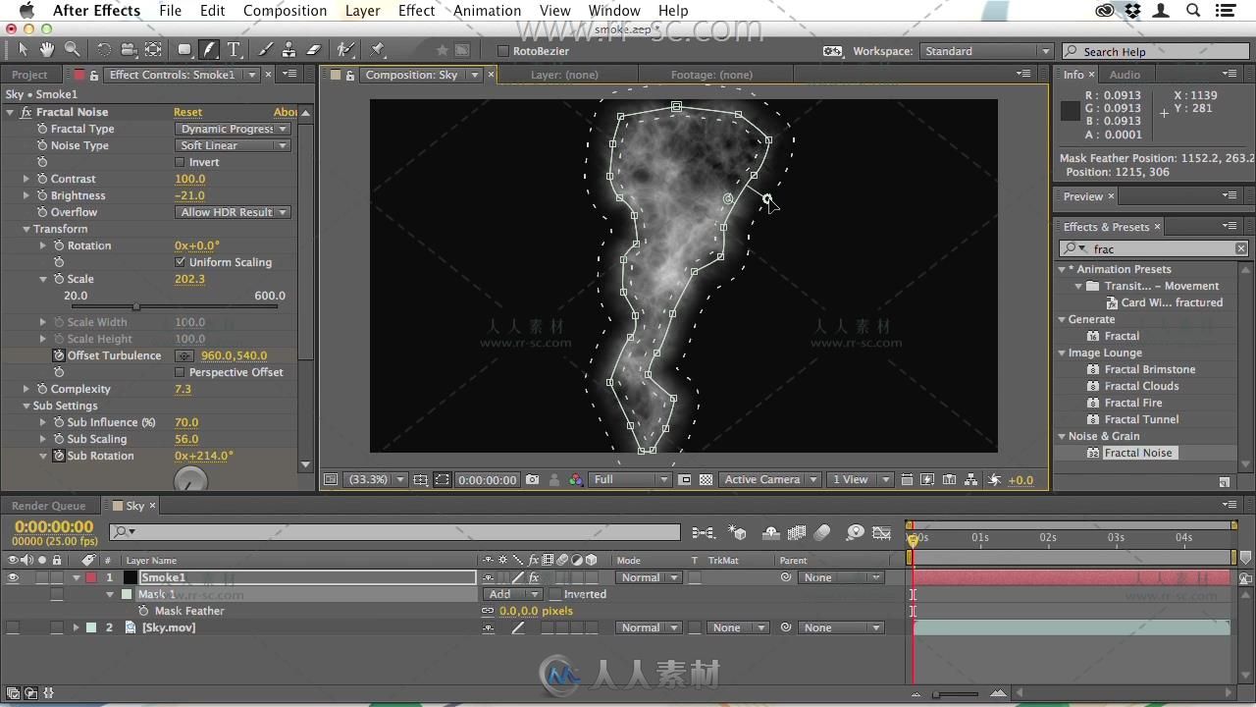The height and width of the screenshot is (707, 1256).
Task: Click Reset for Fractal Noise effect
Action: point(187,112)
